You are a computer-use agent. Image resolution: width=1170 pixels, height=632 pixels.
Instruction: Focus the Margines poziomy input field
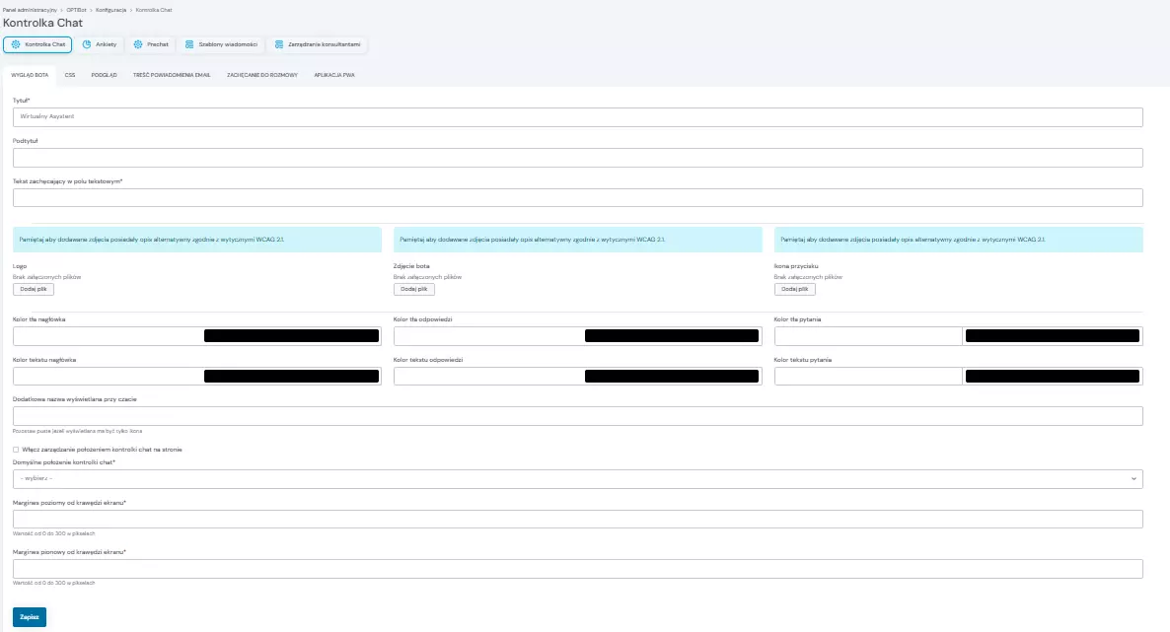pos(577,520)
